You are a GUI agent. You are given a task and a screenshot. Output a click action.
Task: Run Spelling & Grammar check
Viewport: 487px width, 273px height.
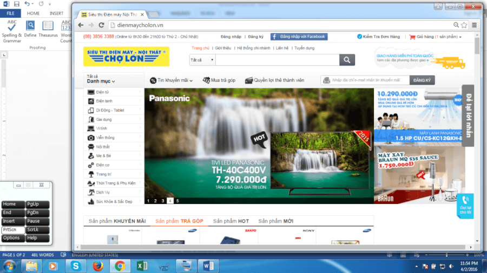pyautogui.click(x=12, y=29)
